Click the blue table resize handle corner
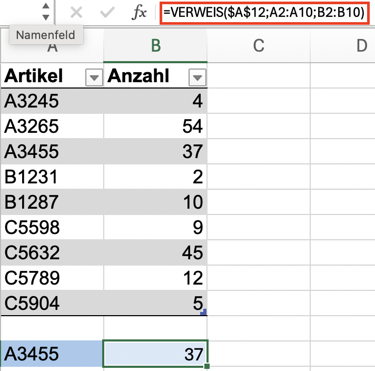 [203, 312]
